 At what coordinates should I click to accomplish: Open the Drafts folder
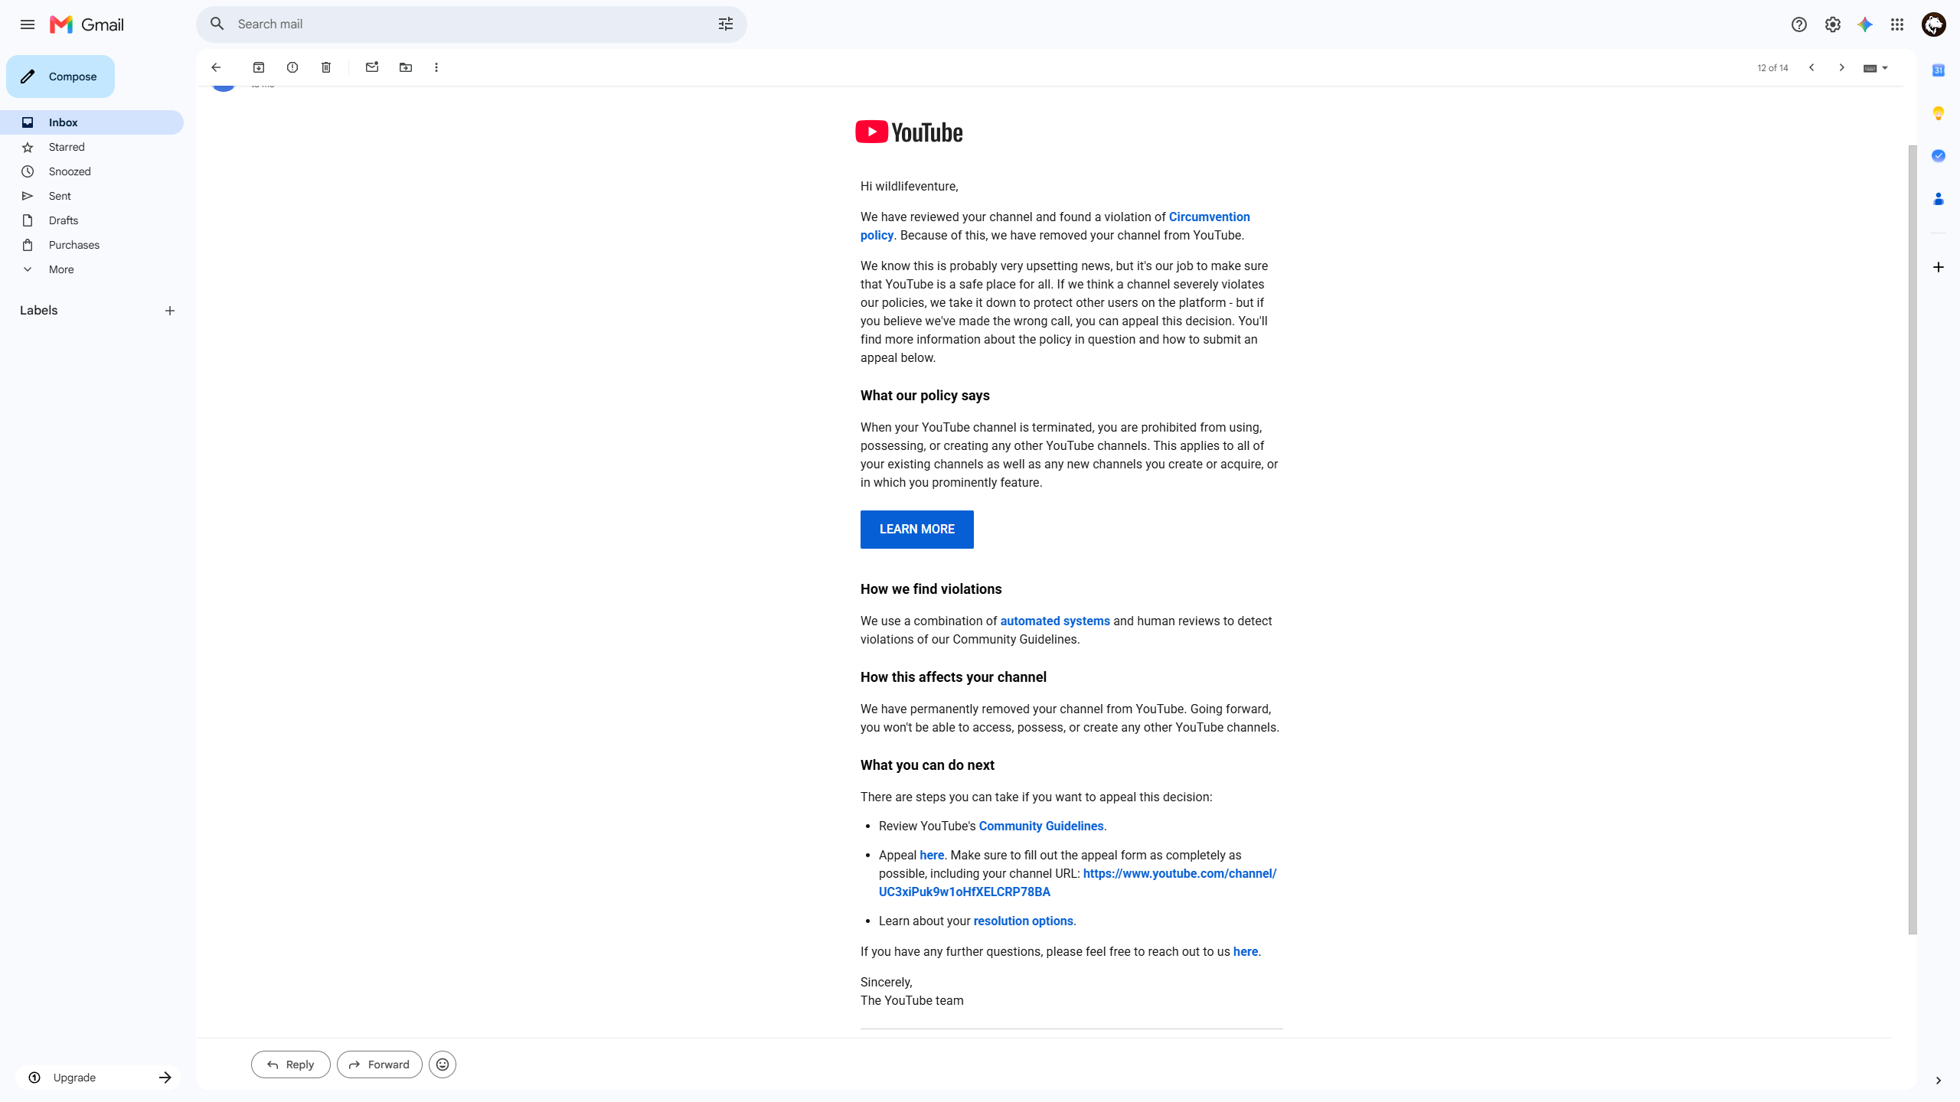pyautogui.click(x=92, y=220)
